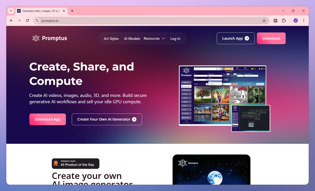315x191 pixels.
Task: Open the AI Models page
Action: [x=132, y=39]
